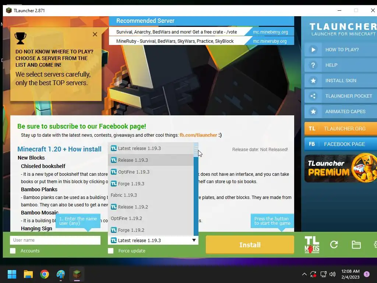Viewport: 377px width, 283px height.
Task: Click the Help question mark icon
Action: 313,65
